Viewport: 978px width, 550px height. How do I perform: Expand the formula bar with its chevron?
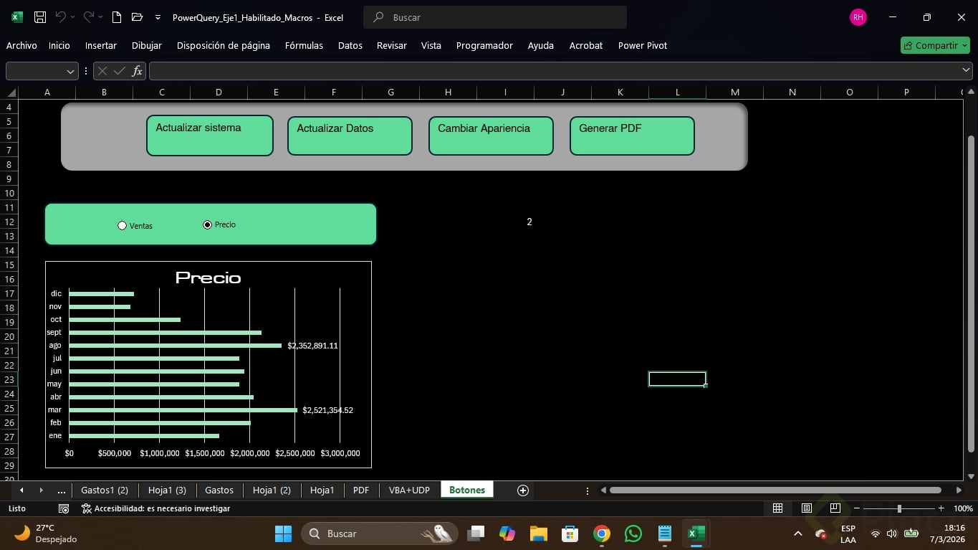[x=966, y=70]
